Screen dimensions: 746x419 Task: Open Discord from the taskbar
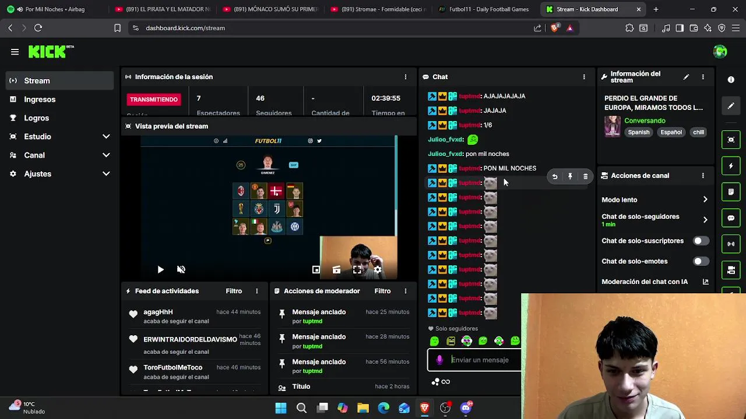[466, 408]
